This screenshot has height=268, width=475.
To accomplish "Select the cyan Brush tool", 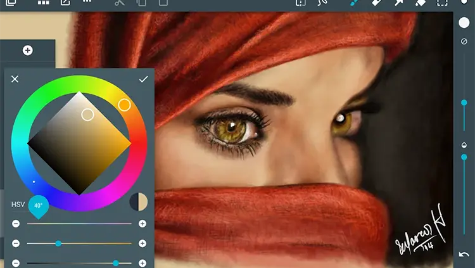I will (354, 3).
